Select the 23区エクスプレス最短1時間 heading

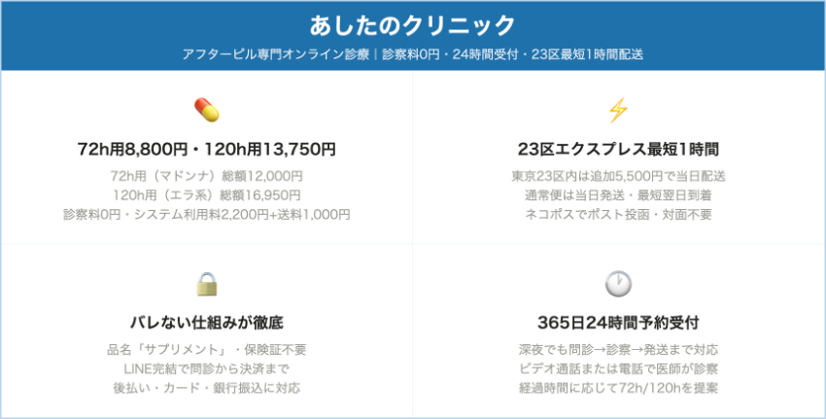[618, 150]
